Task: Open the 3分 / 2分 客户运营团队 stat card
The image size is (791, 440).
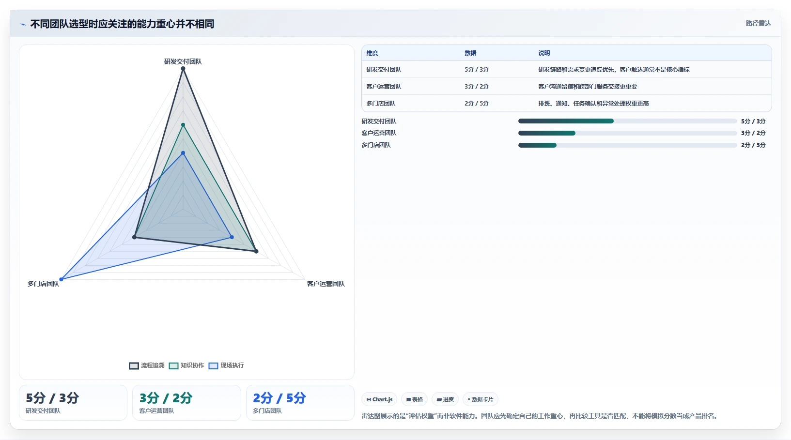Action: click(x=186, y=403)
